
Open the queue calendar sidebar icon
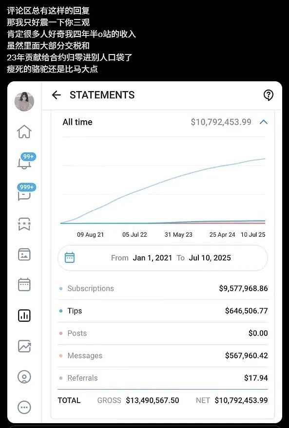24,285
